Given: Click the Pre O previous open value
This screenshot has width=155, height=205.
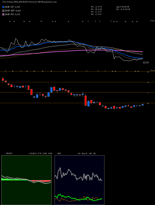Looking at the screenshot, I should click(96, 7).
